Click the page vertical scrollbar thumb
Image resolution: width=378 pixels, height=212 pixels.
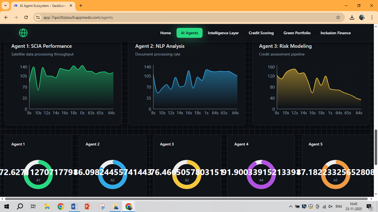click(376, 147)
